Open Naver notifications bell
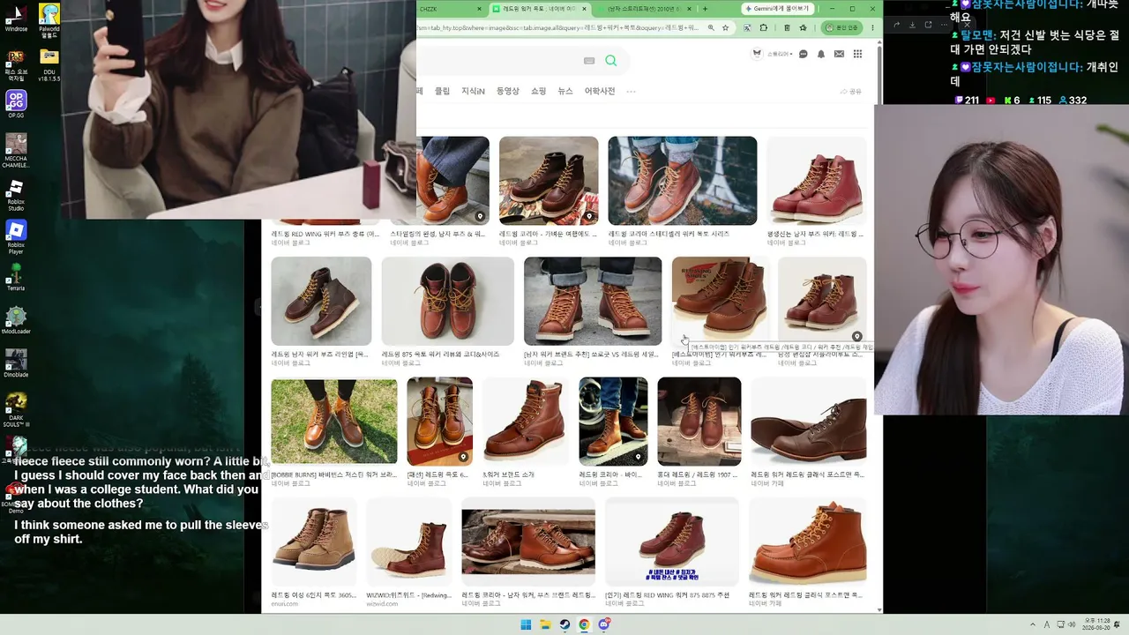The image size is (1129, 635). tap(821, 54)
